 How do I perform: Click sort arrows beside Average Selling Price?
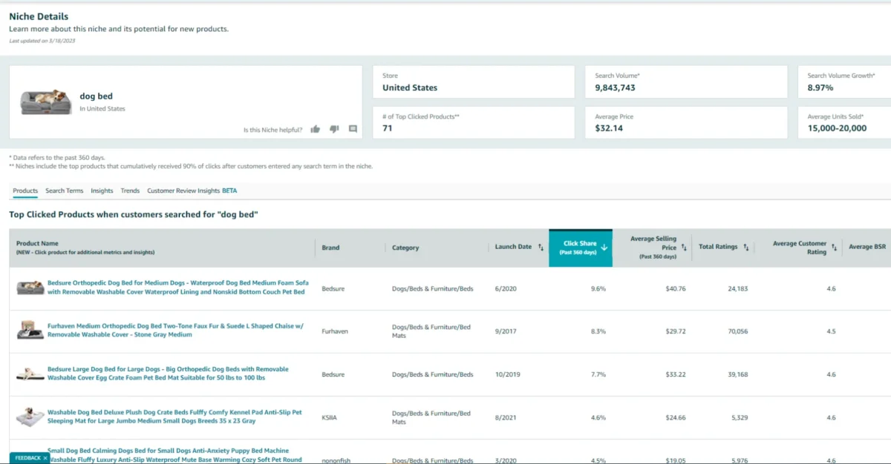pyautogui.click(x=684, y=248)
